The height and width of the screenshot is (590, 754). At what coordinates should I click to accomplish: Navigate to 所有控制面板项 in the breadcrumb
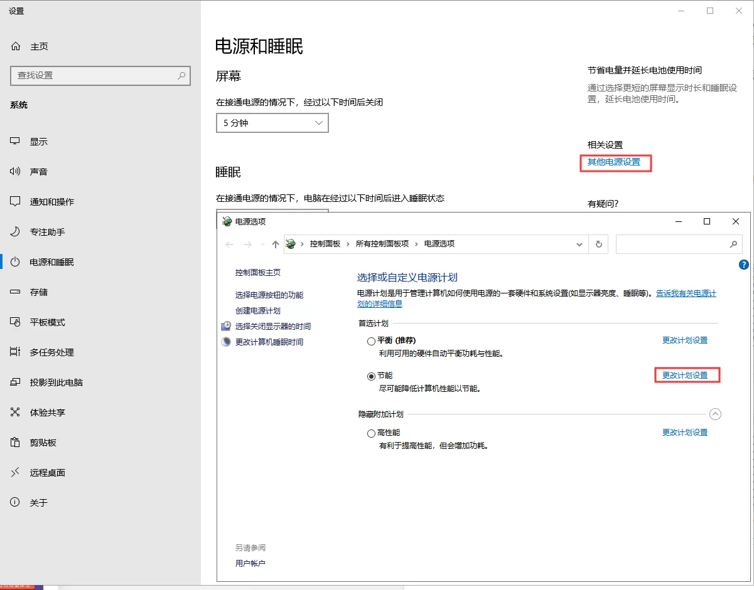[x=382, y=245]
